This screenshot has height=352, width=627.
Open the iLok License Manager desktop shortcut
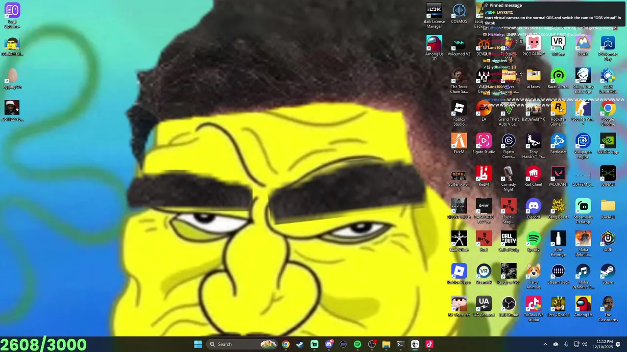pos(434,16)
